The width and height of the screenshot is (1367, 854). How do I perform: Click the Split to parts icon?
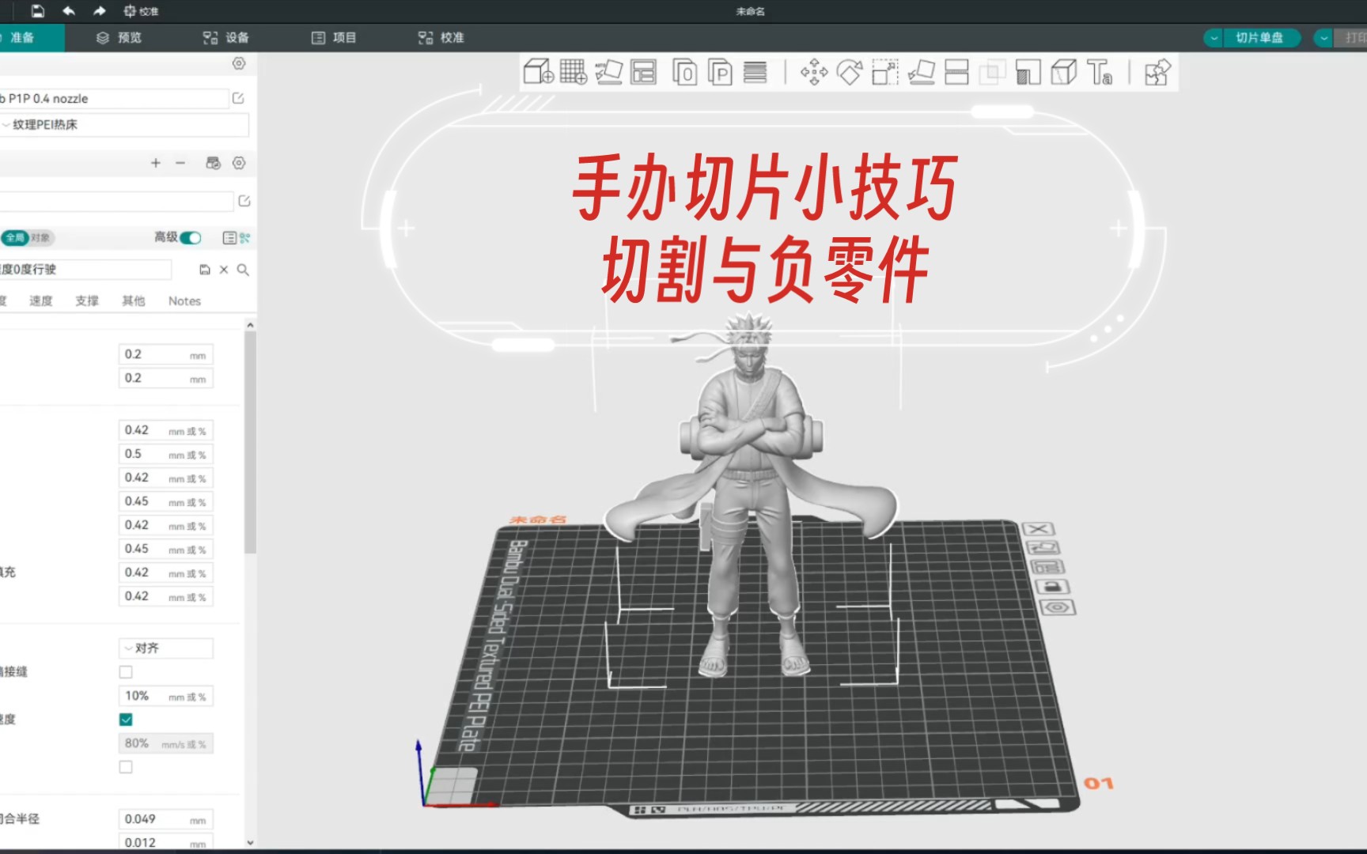pos(720,72)
